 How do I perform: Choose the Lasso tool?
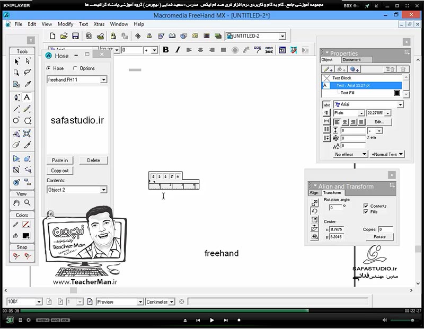coord(28,73)
